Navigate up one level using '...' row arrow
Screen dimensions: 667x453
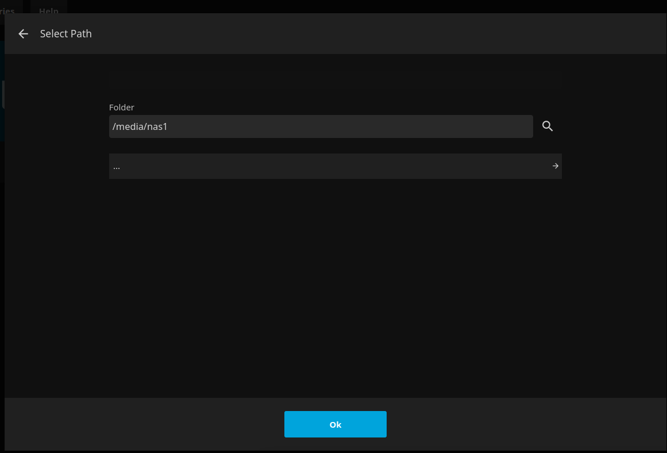tap(555, 166)
